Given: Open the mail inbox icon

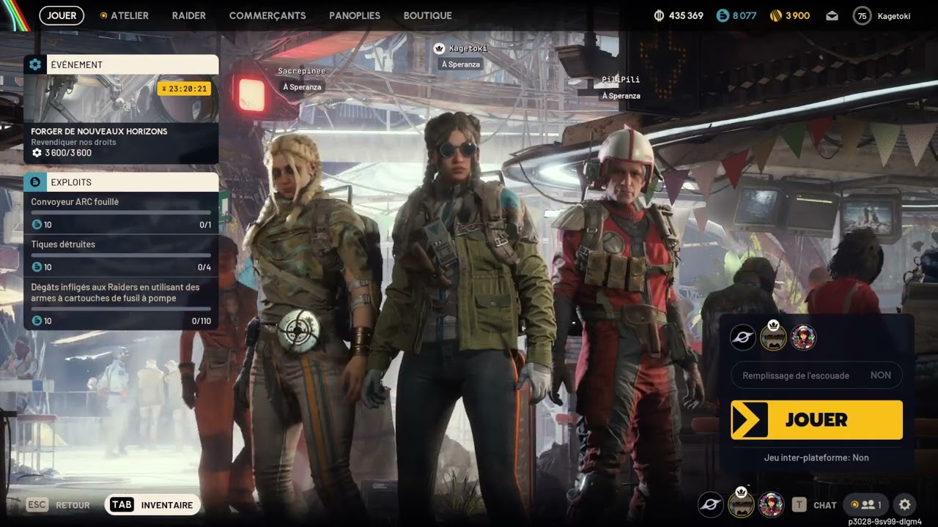Looking at the screenshot, I should click(x=832, y=15).
